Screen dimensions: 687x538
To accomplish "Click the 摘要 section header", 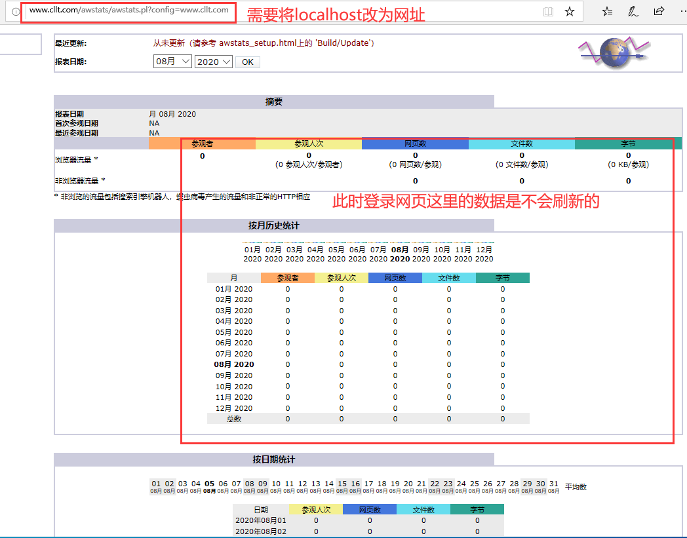I will [x=274, y=102].
